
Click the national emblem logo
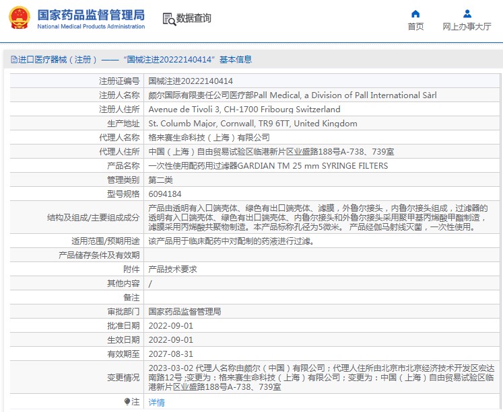click(20, 17)
